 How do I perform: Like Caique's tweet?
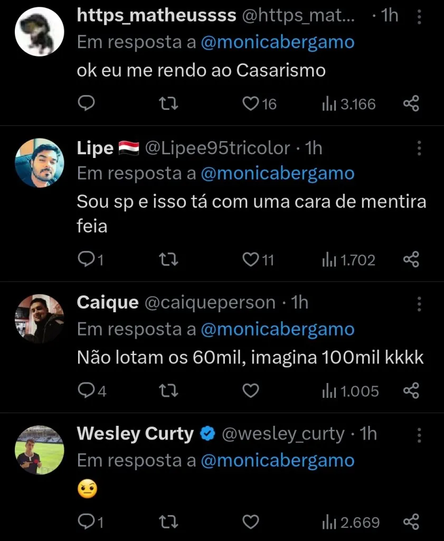click(250, 390)
